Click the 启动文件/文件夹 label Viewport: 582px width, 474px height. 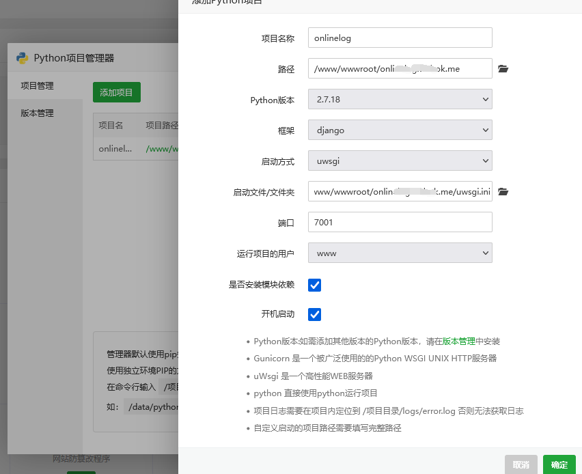point(264,193)
